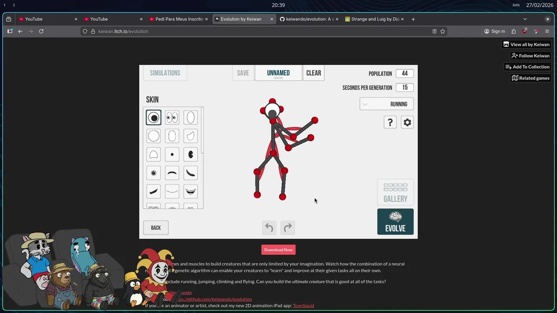
Task: Open the ToonSquid link
Action: point(303,306)
